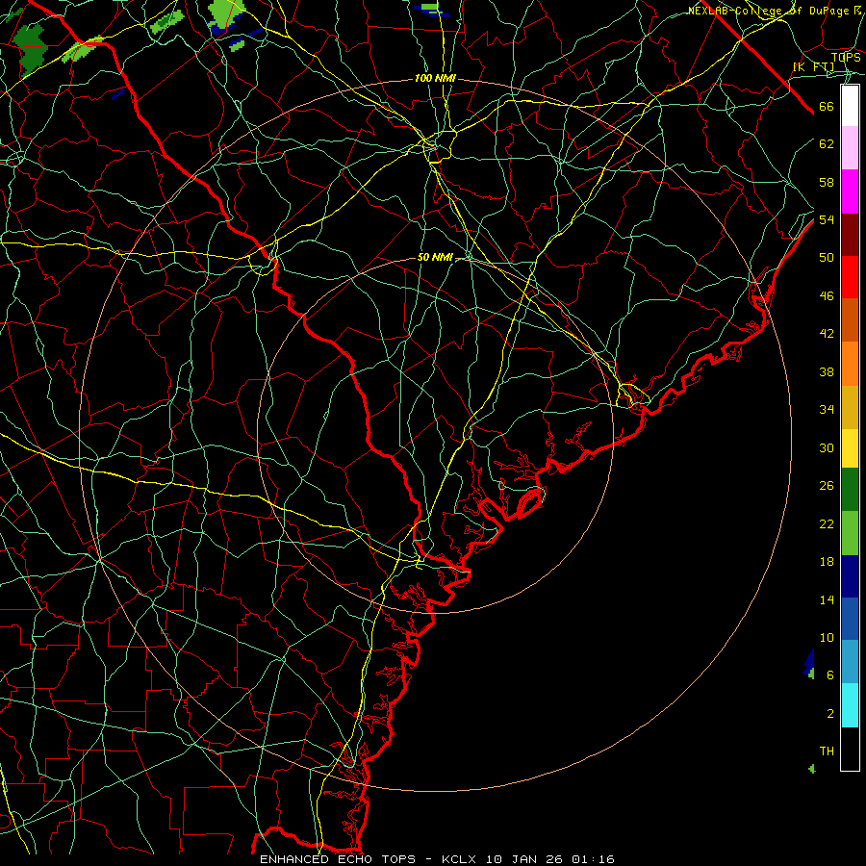This screenshot has width=866, height=866.
Task: Click the legend value 54
Action: (827, 219)
